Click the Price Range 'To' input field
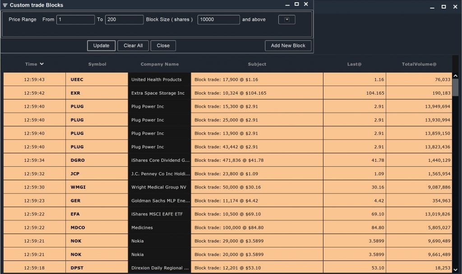The height and width of the screenshot is (274, 462). [x=124, y=19]
